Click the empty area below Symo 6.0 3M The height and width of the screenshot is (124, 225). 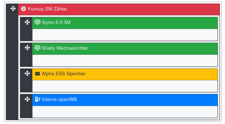point(125,35)
